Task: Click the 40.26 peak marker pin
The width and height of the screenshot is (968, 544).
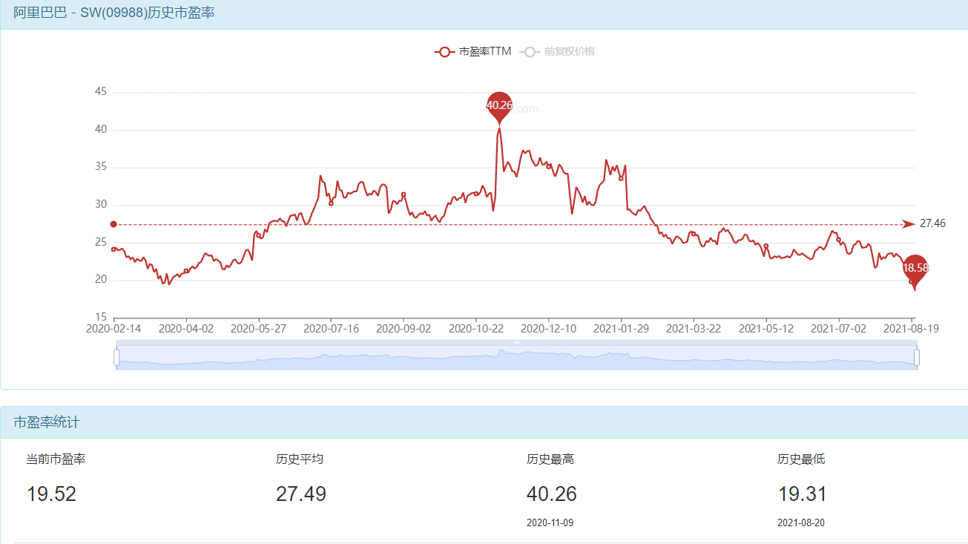Action: pos(499,106)
